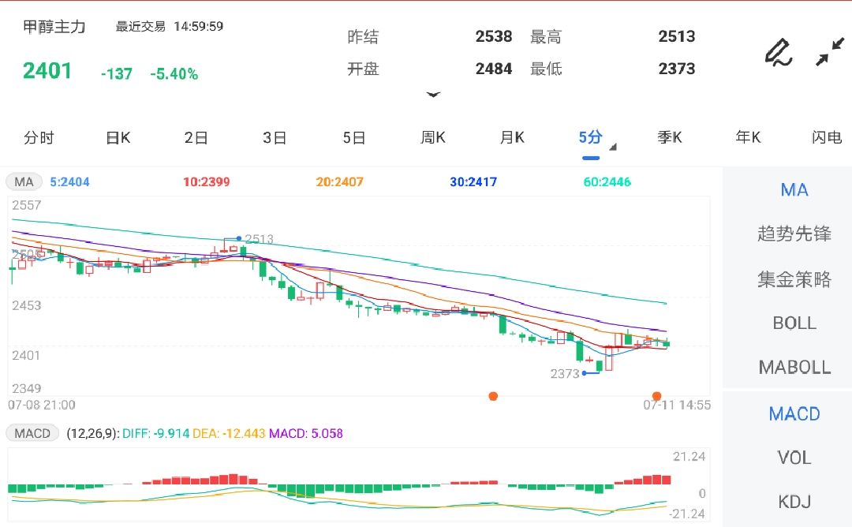Click the 开盘 value 2484
The image size is (852, 527).
[494, 69]
